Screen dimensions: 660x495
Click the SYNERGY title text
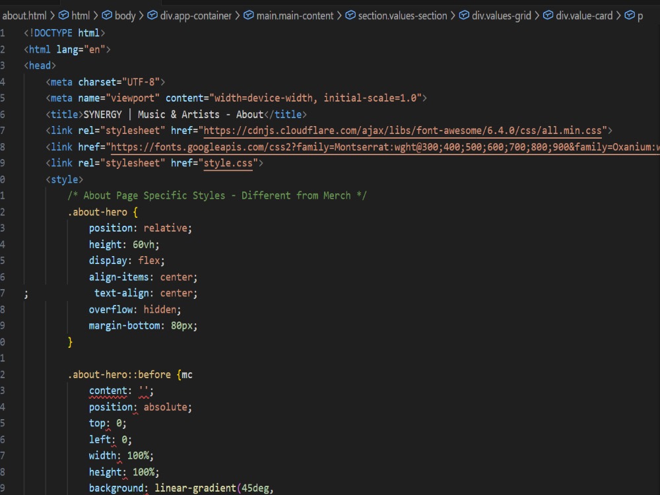tap(173, 114)
